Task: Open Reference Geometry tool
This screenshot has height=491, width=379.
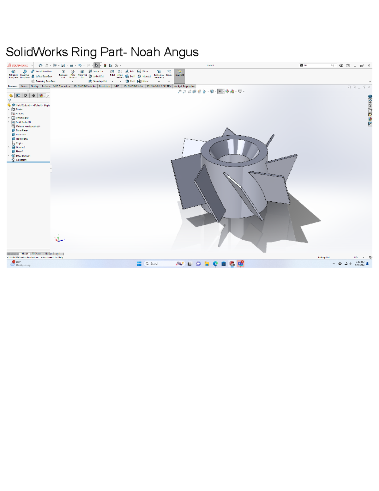Action: [159, 74]
